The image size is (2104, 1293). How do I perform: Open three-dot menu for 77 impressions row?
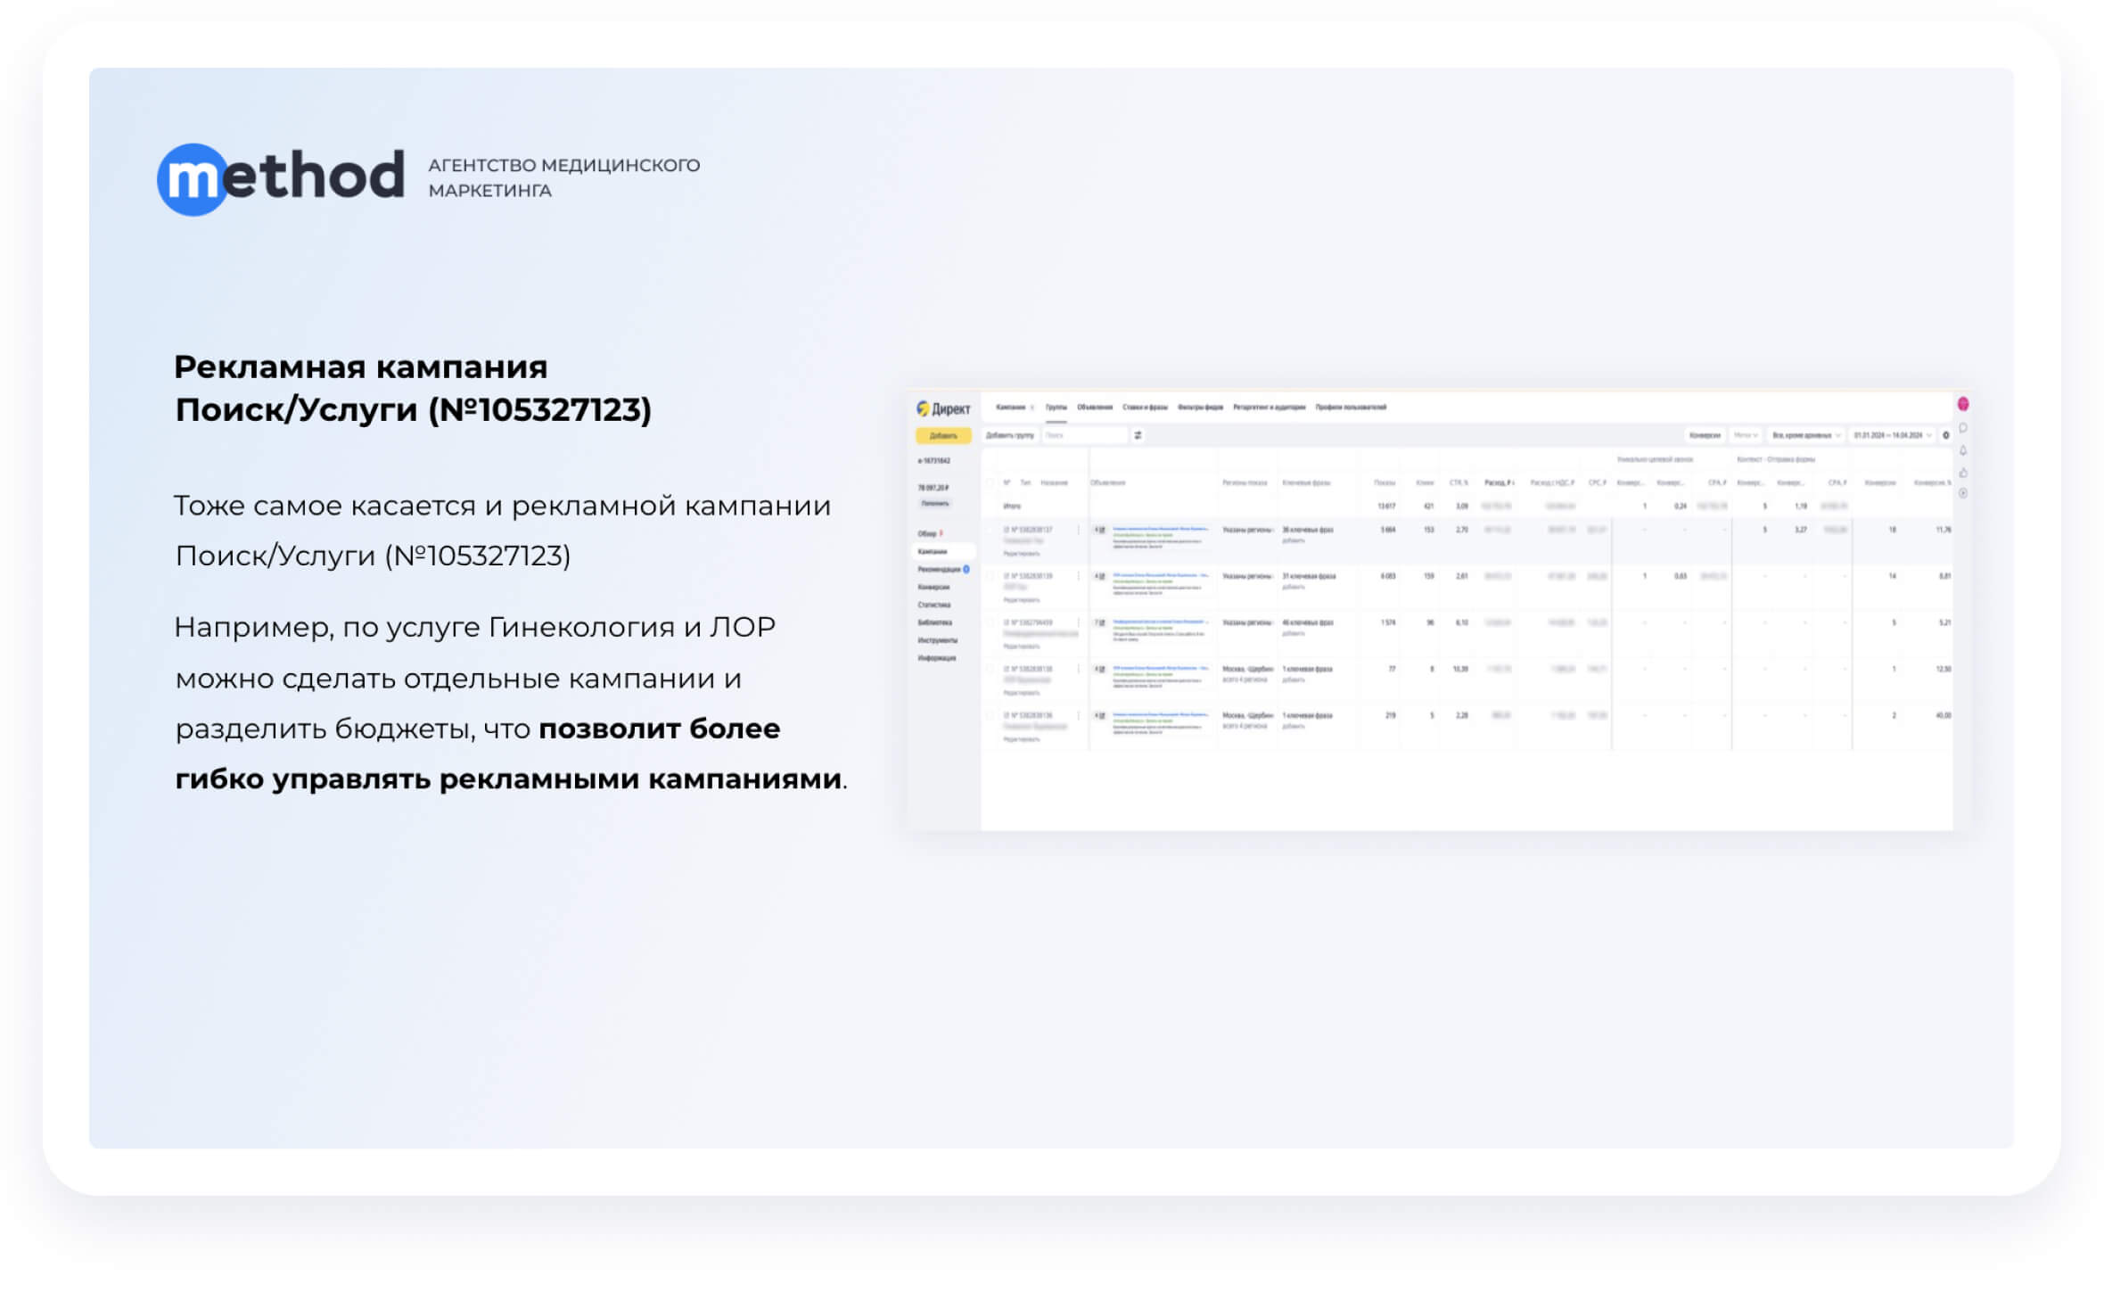[x=1078, y=669]
